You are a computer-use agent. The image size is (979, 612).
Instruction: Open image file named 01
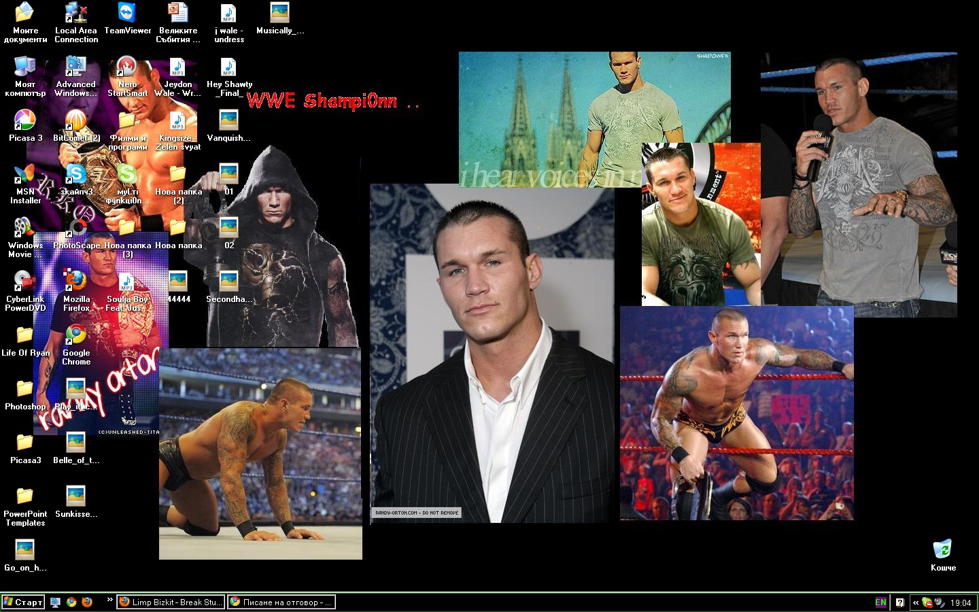[x=229, y=180]
